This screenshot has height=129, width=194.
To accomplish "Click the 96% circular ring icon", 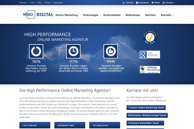I will point(36,51).
